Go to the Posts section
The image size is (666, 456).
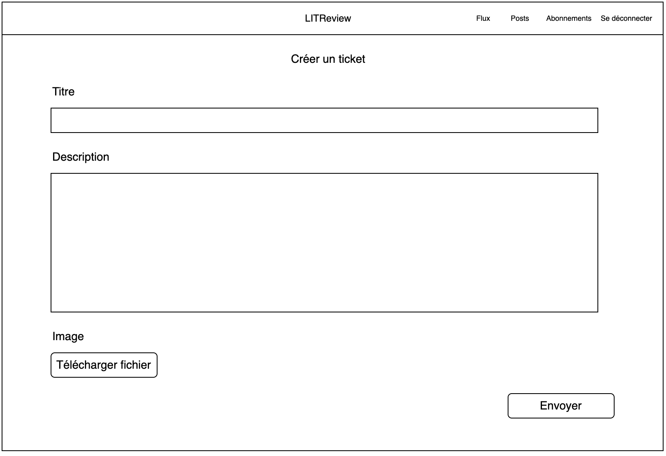519,18
